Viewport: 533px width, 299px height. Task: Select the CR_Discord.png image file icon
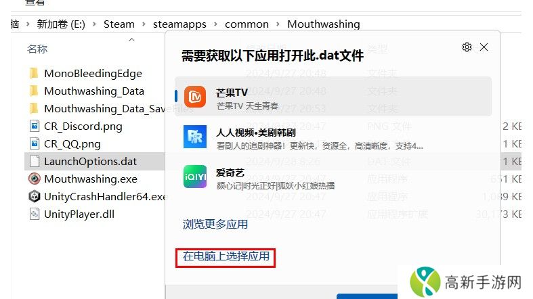click(x=35, y=127)
